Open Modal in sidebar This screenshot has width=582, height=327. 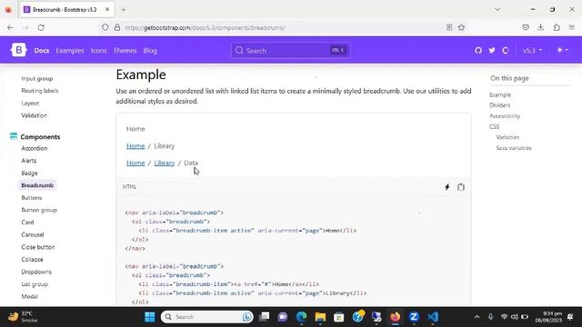[x=29, y=297]
